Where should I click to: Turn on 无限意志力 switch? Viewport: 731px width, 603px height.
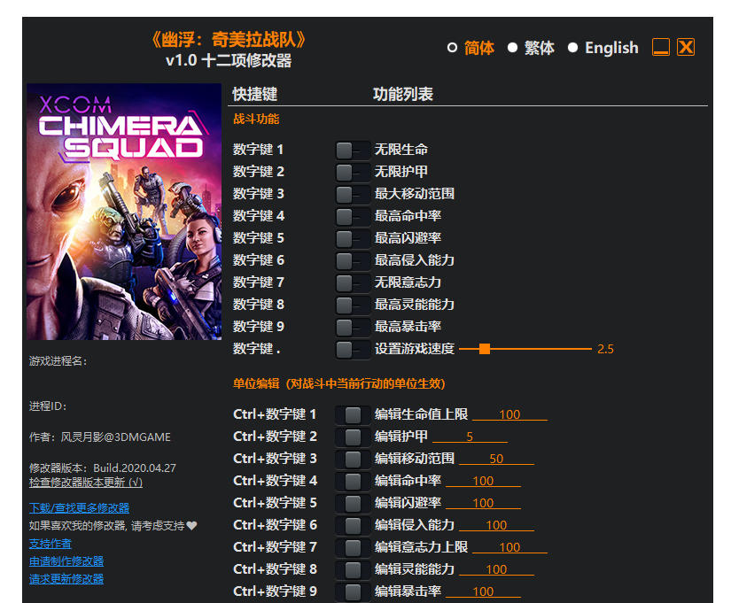click(353, 282)
